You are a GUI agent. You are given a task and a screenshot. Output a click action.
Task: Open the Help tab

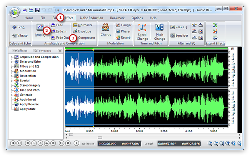[153, 18]
